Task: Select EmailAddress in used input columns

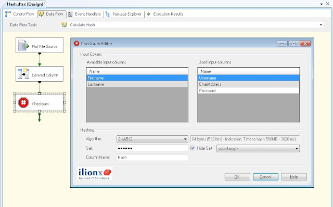Action: (x=249, y=84)
